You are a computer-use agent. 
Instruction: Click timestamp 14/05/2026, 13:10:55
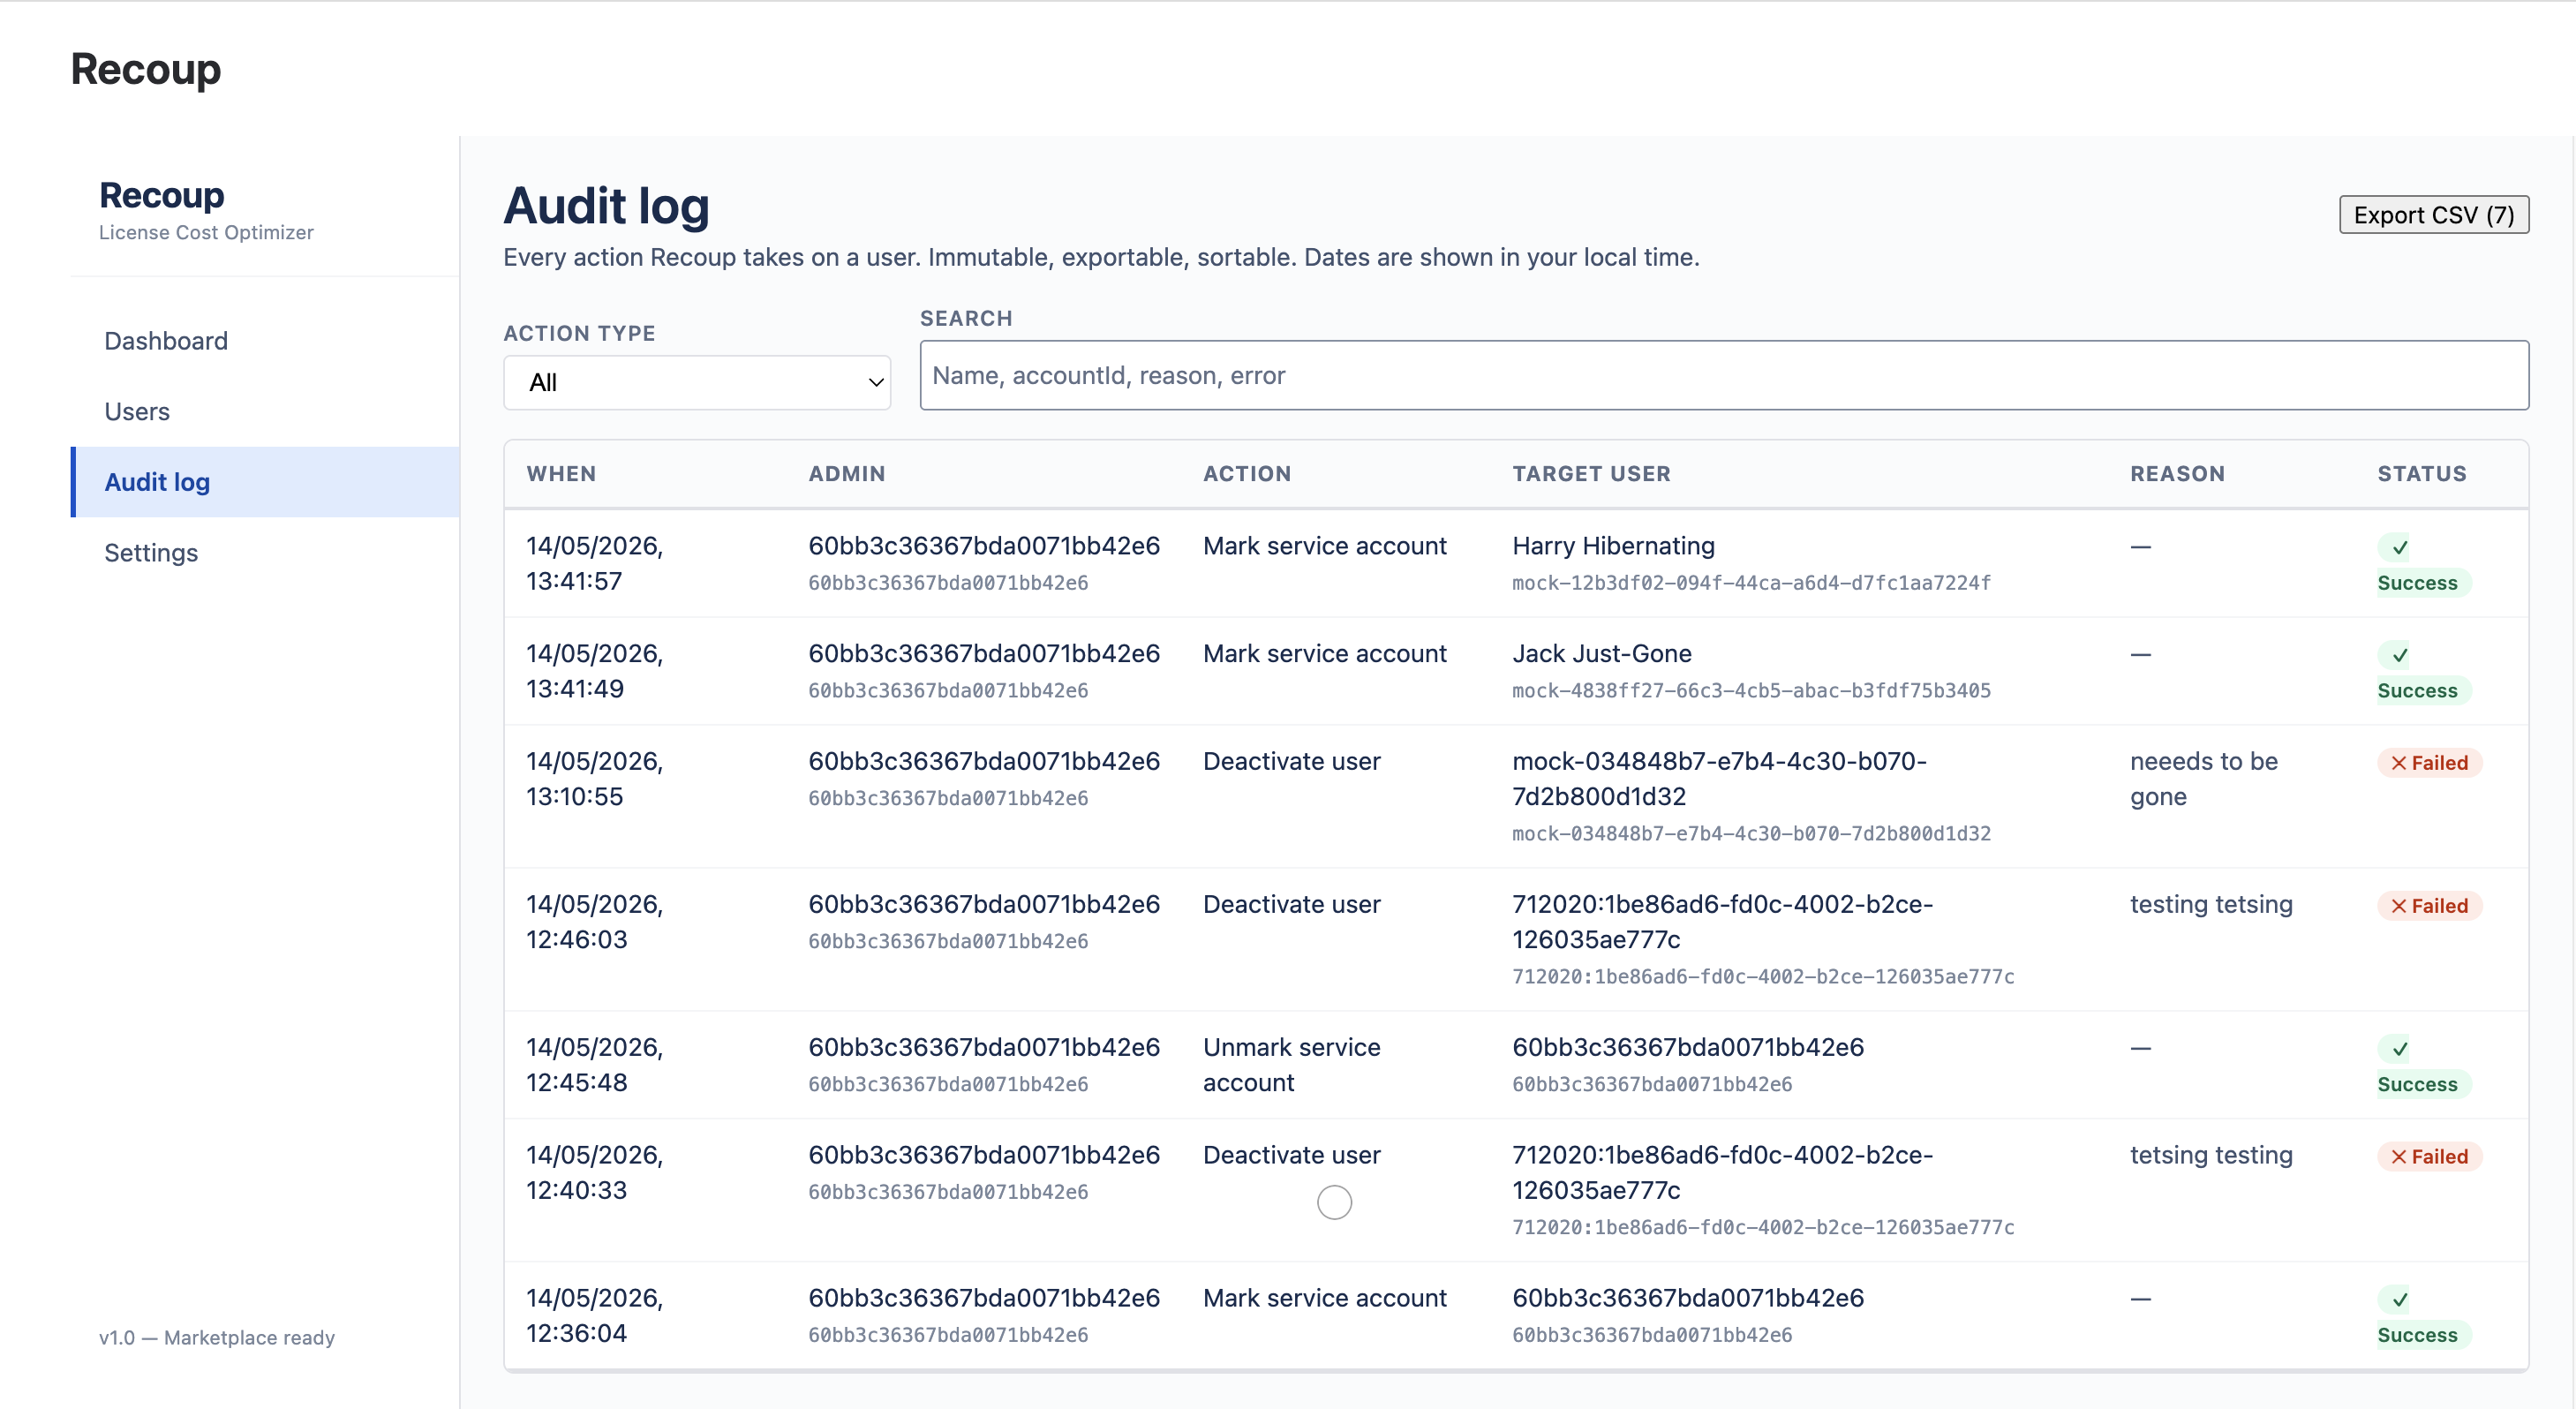[595, 779]
